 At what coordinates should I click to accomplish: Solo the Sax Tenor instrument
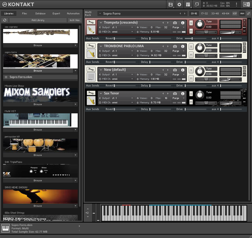pyautogui.click(x=191, y=94)
